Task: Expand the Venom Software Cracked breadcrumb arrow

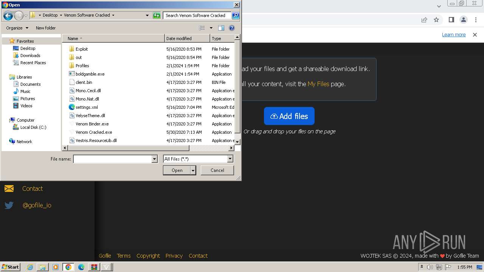Action: [113, 15]
